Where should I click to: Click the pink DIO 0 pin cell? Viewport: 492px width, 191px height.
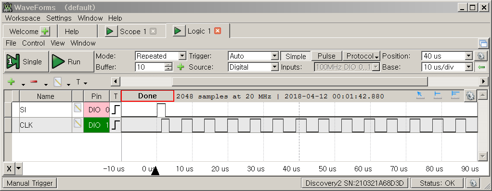(97, 110)
